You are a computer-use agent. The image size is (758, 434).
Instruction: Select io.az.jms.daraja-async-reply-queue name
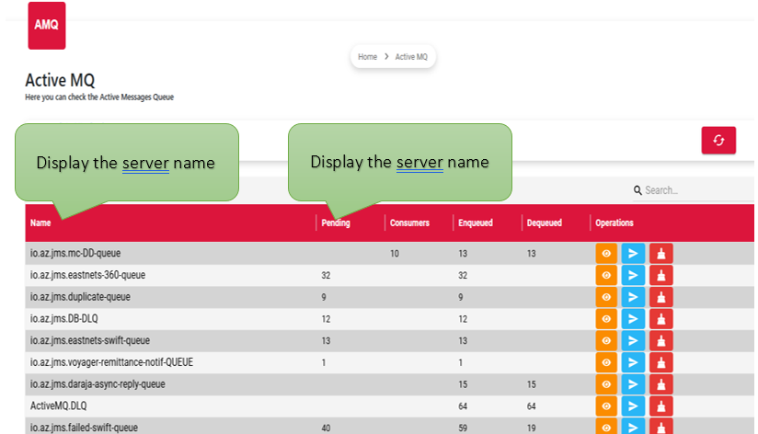point(98,384)
